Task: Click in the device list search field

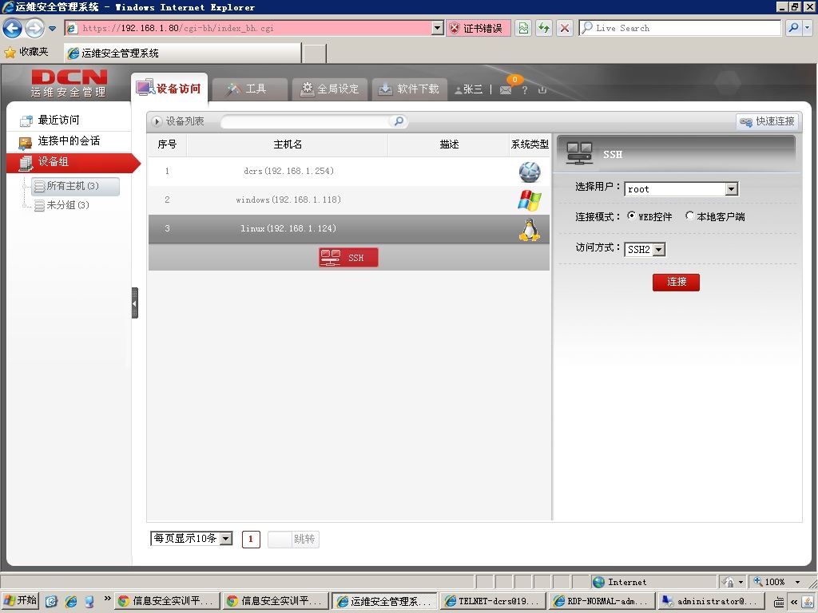Action: 306,121
